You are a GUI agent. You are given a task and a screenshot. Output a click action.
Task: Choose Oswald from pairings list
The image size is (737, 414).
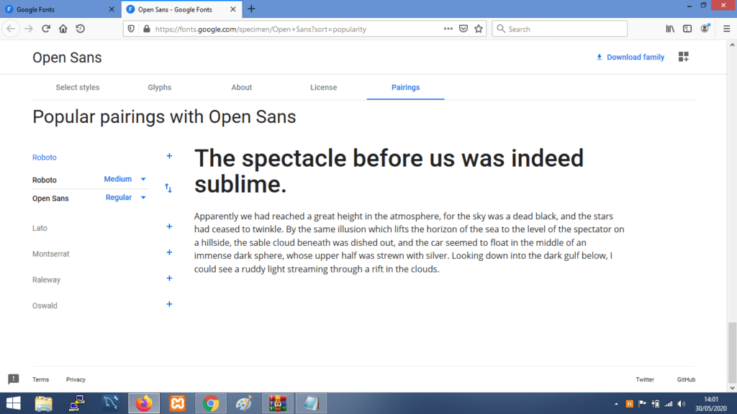click(45, 305)
